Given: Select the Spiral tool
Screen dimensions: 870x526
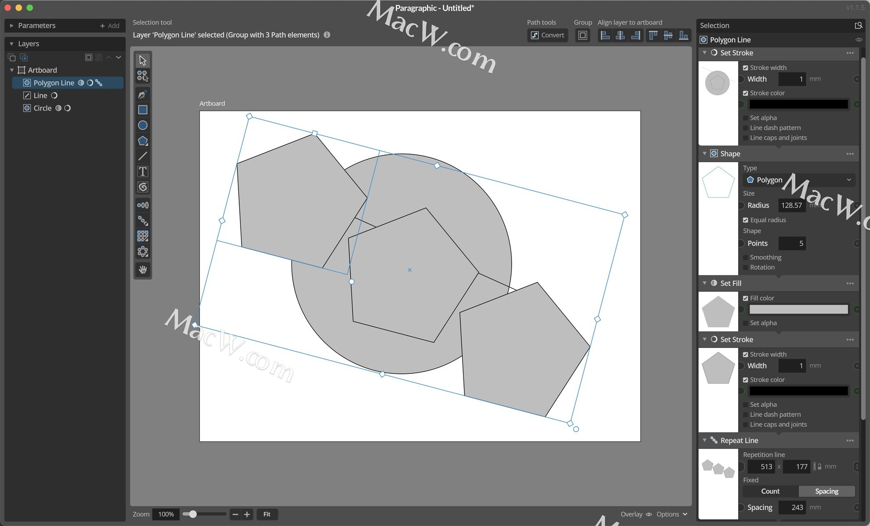Looking at the screenshot, I should click(142, 187).
